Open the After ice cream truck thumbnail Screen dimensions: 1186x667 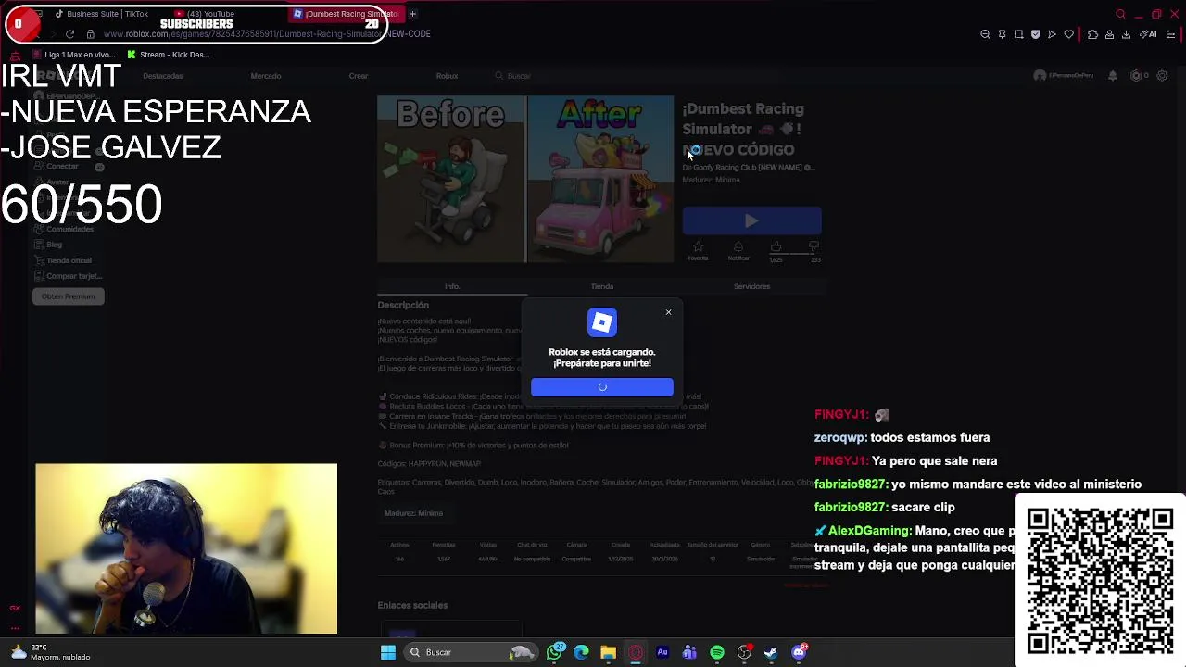[x=600, y=179]
